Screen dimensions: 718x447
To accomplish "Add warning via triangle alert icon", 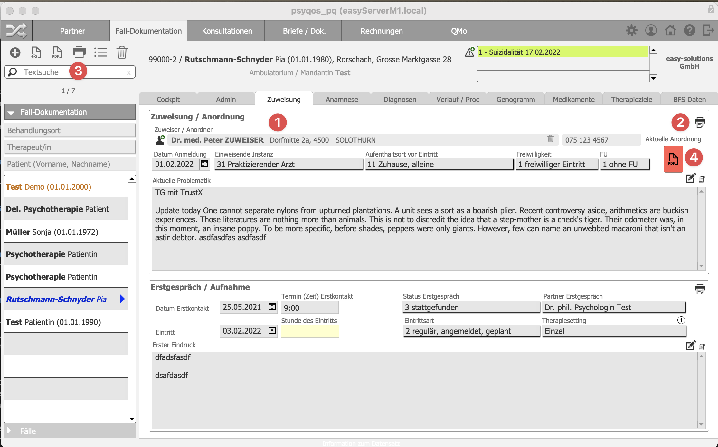I will (x=470, y=52).
